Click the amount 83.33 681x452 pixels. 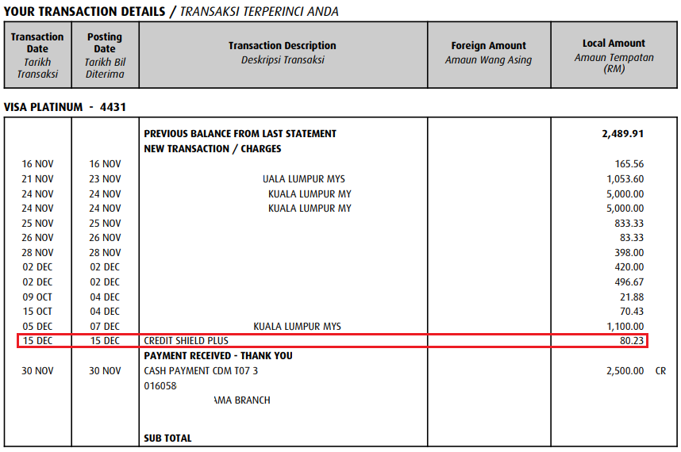(x=632, y=238)
